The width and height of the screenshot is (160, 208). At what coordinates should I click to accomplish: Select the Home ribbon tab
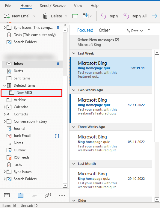[x=26, y=6]
